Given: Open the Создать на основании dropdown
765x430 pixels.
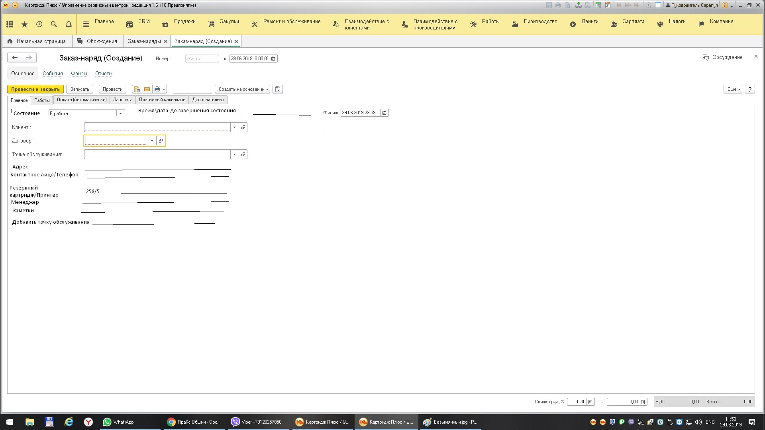Looking at the screenshot, I should click(242, 89).
